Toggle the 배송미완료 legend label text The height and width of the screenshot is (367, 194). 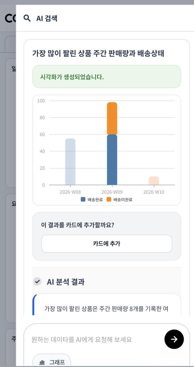click(x=123, y=200)
